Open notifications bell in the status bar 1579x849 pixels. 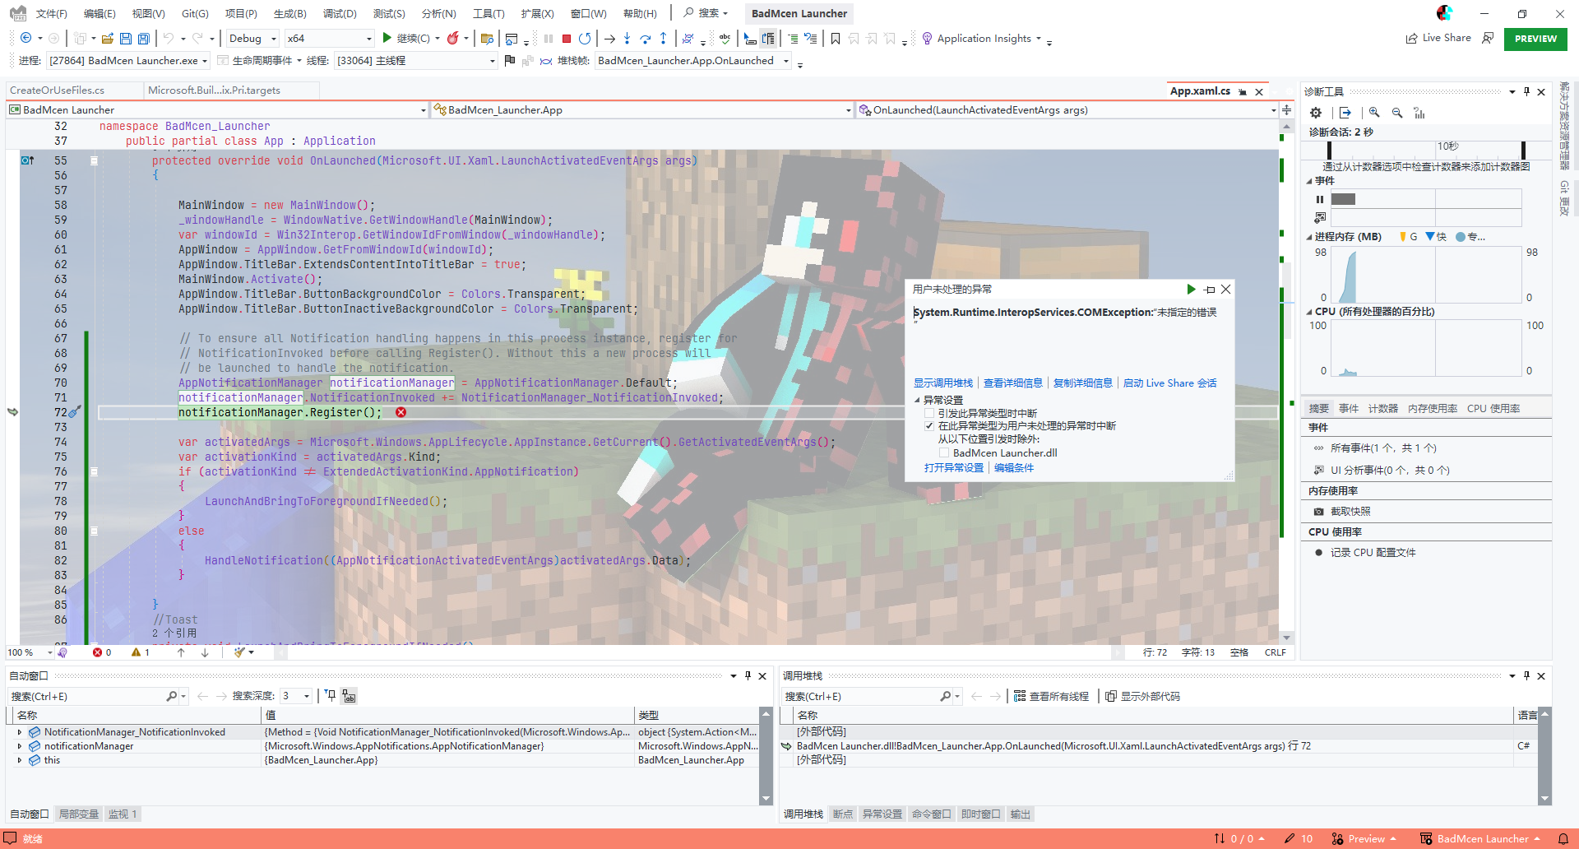[1563, 838]
